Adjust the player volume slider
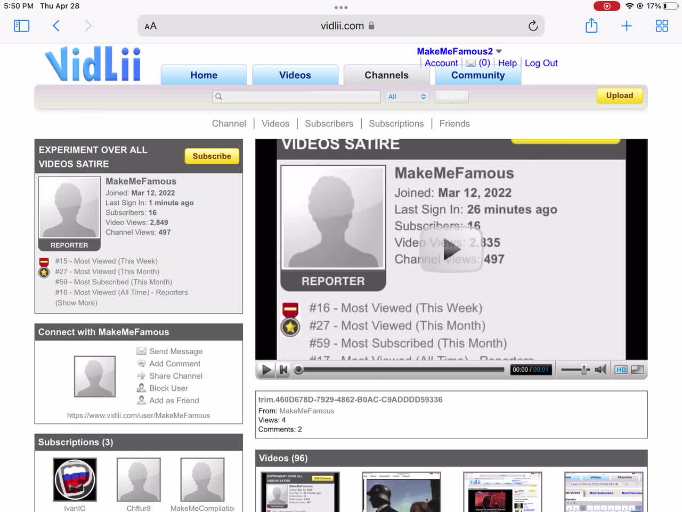 (575, 369)
